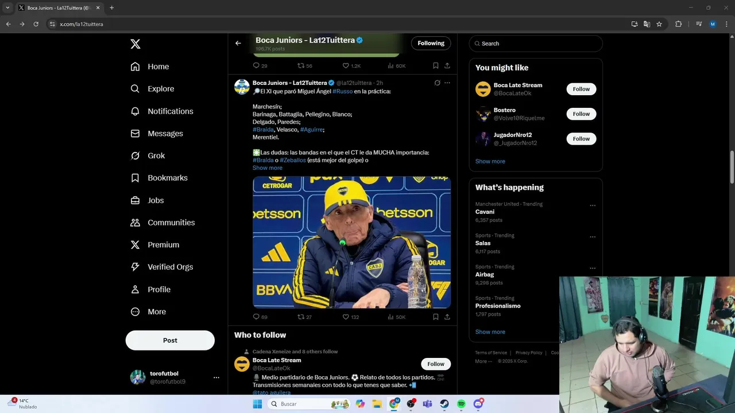Open a new browser tab

(111, 7)
